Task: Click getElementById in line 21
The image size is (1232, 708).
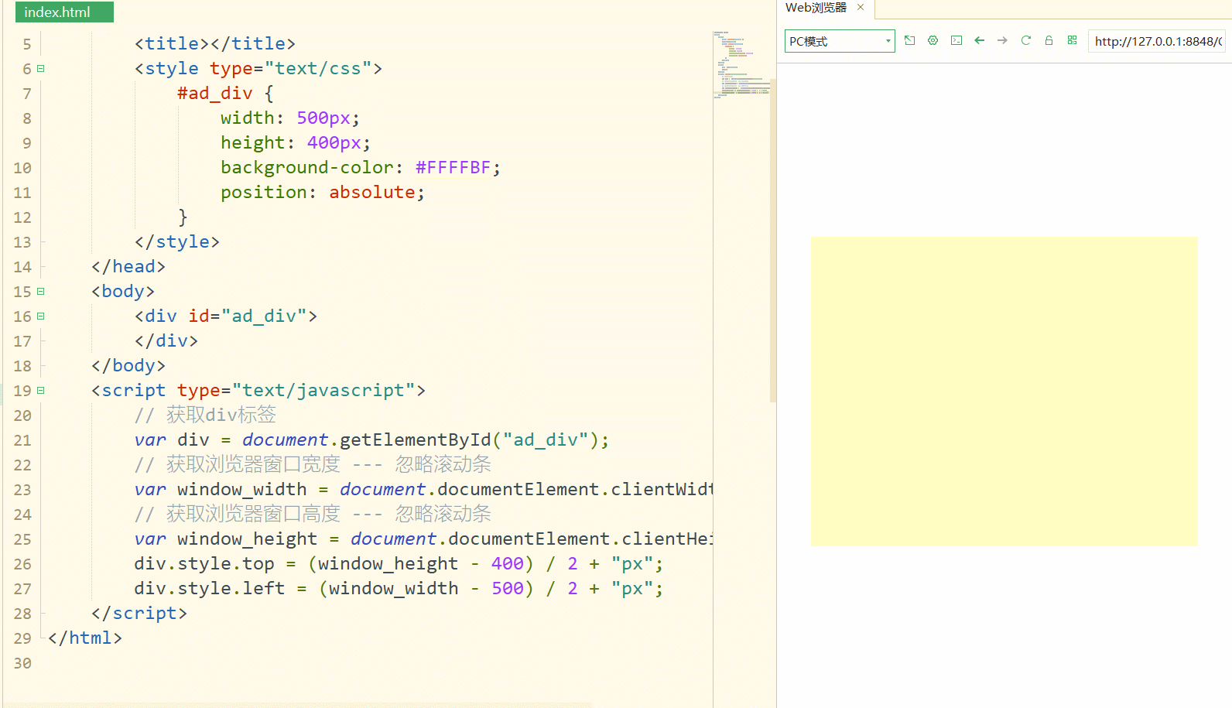Action: coord(416,440)
